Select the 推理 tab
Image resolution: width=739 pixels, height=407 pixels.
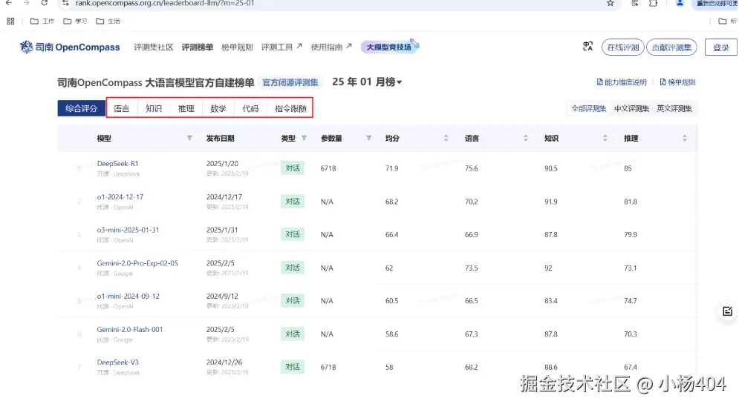186,109
